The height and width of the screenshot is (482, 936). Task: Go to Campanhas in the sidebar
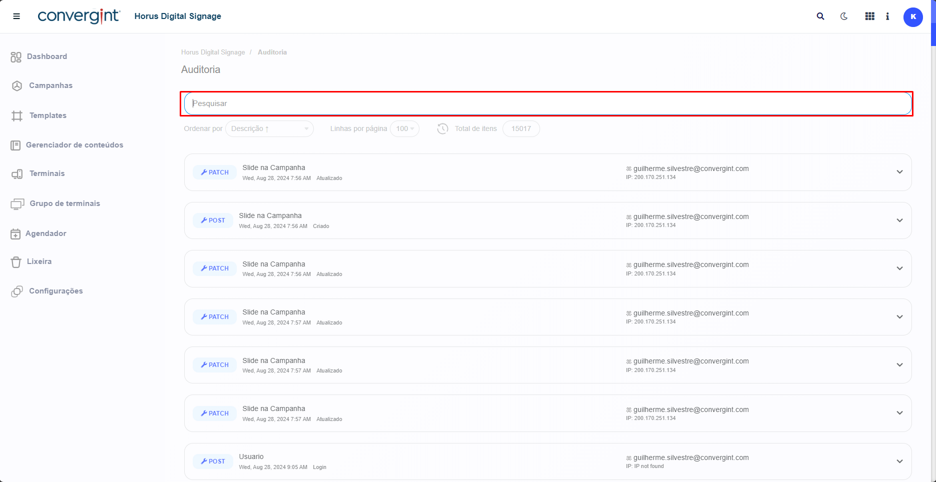[x=51, y=85]
